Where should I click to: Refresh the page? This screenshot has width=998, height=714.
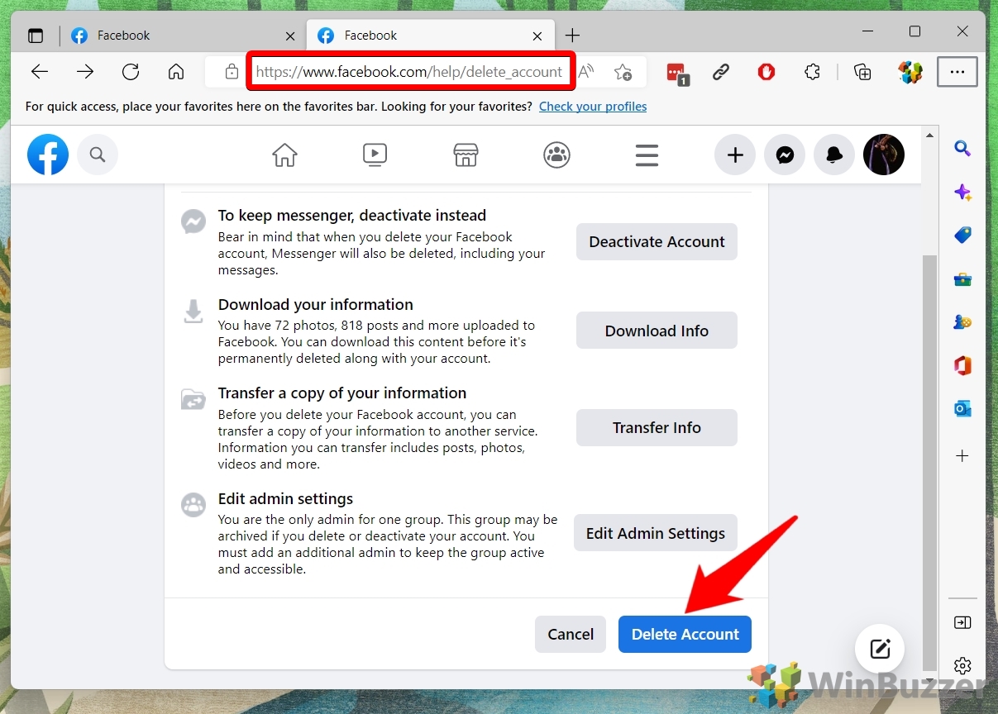[x=131, y=72]
